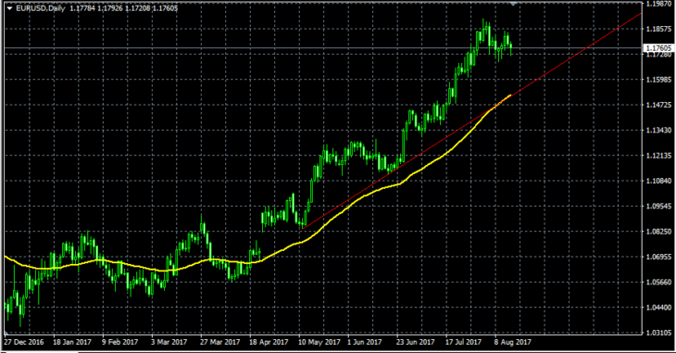
Task: Click price level 1.14725 on axis
Action: click(x=658, y=105)
